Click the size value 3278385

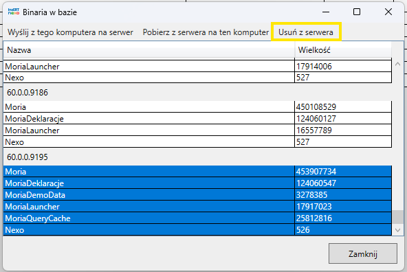coord(311,195)
